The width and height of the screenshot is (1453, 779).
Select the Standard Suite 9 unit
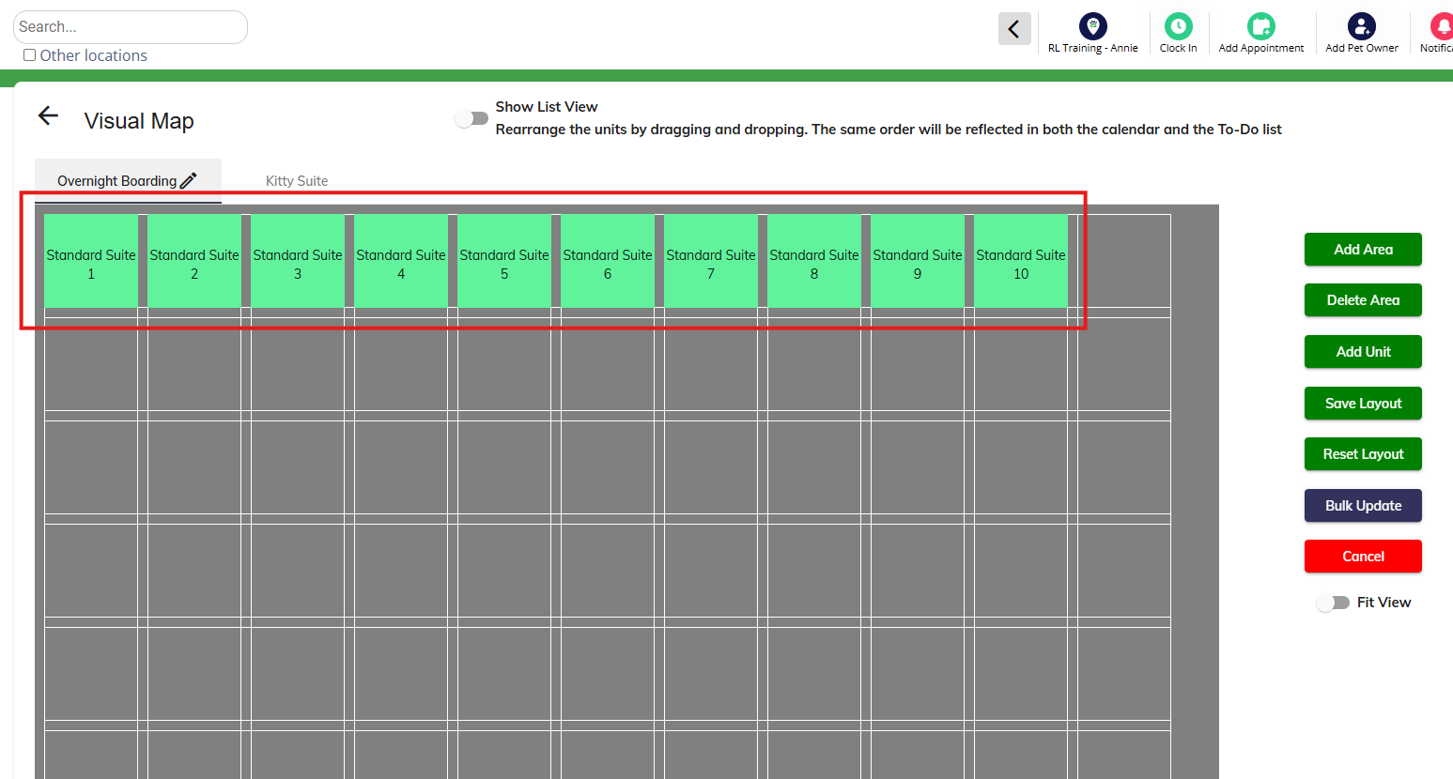[918, 261]
